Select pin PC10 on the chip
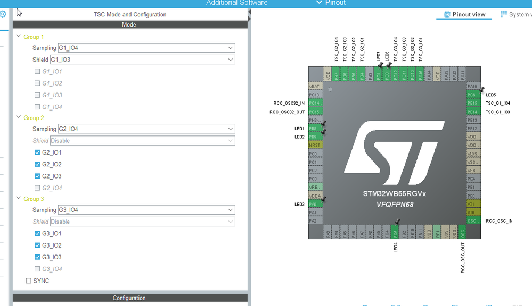532x306 pixels. click(x=412, y=74)
